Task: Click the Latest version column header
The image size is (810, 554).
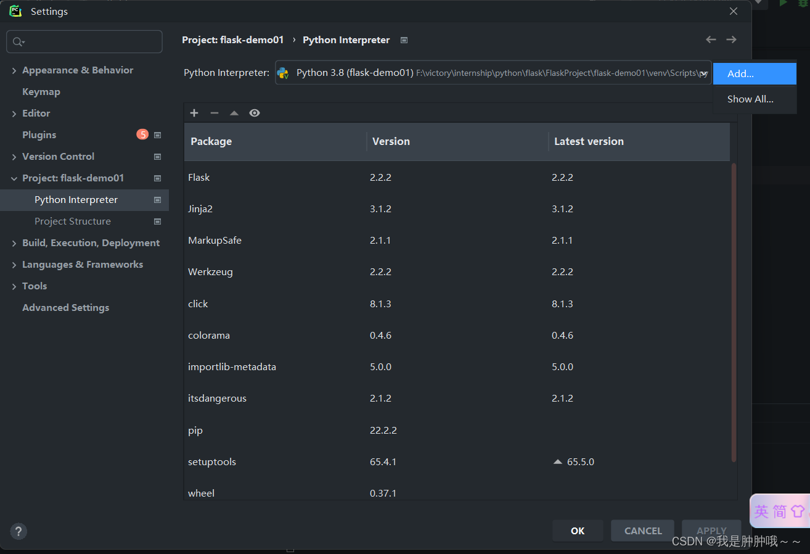Action: (639, 141)
